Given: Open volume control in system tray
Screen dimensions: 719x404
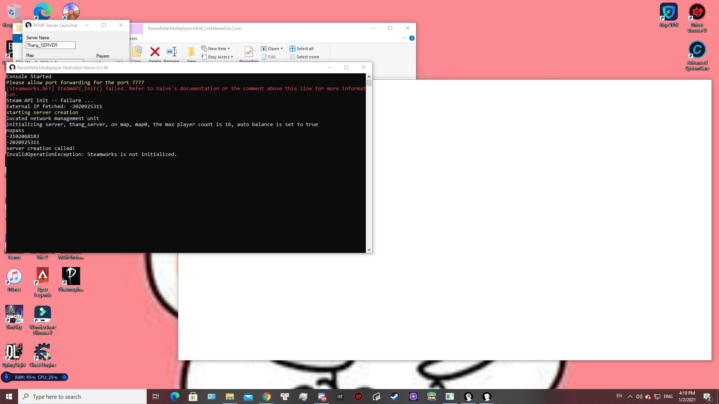Looking at the screenshot, I should [639, 397].
